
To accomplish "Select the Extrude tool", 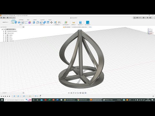I will click(16, 22).
